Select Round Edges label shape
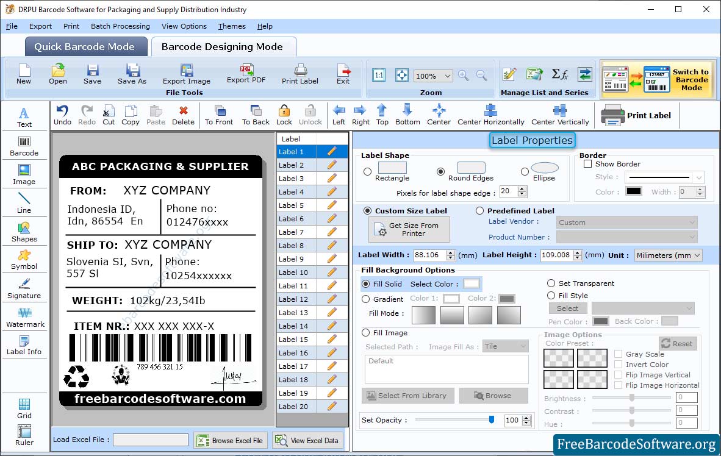Image resolution: width=721 pixels, height=456 pixels. [x=440, y=172]
